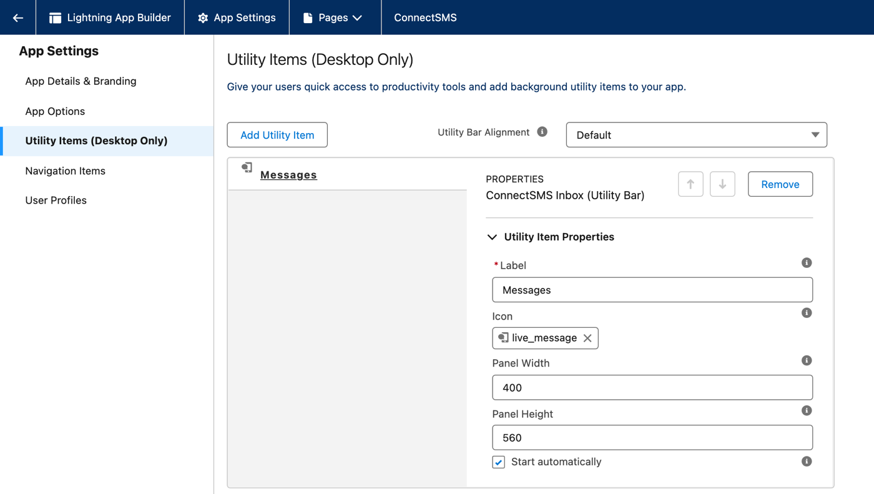The width and height of the screenshot is (874, 494).
Task: Click the Pages document icon
Action: click(x=308, y=17)
